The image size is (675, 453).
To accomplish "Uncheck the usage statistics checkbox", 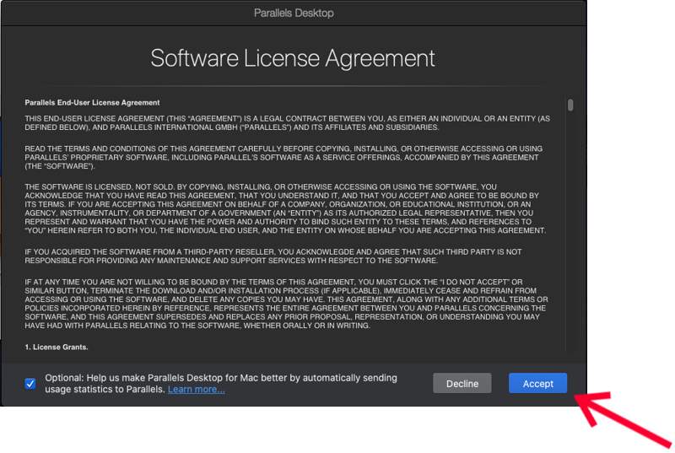I will [x=30, y=384].
